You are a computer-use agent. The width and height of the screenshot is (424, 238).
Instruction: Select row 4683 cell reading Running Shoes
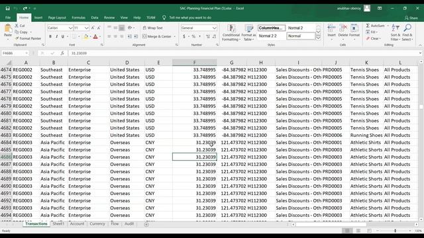pyautogui.click(x=366, y=135)
